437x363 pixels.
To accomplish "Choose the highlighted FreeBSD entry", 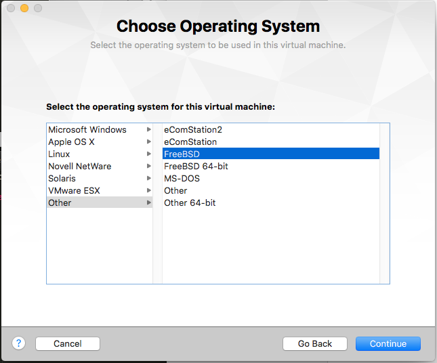I will pyautogui.click(x=270, y=154).
